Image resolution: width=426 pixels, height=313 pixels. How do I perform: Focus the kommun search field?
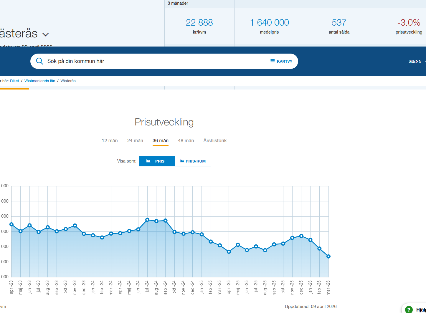(x=153, y=61)
